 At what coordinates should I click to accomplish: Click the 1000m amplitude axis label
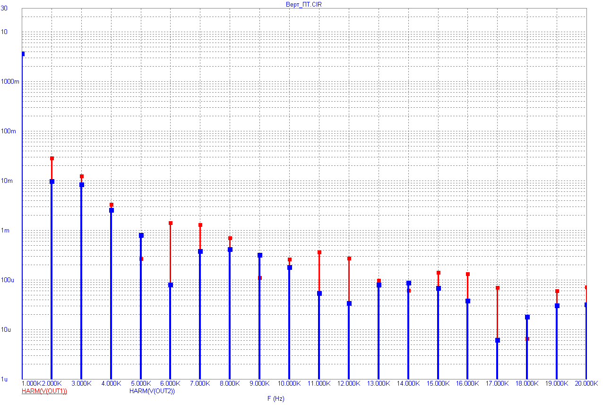pyautogui.click(x=10, y=81)
